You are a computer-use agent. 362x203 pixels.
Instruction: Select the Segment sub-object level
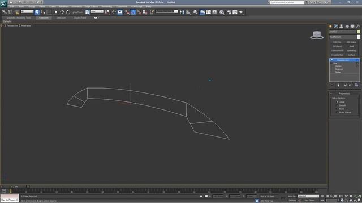pyautogui.click(x=339, y=69)
